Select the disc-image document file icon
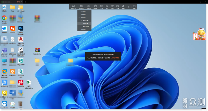The image size is (208, 111). 12,40
